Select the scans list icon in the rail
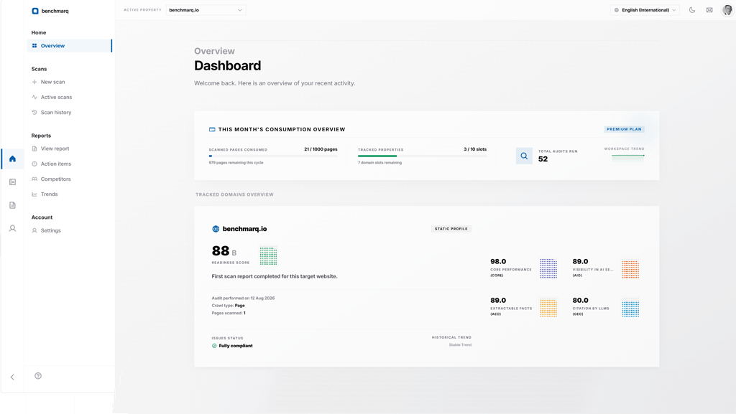This screenshot has height=414, width=736. [x=13, y=182]
